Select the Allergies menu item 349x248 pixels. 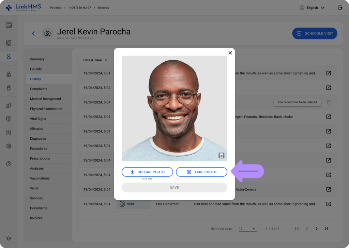36,129
